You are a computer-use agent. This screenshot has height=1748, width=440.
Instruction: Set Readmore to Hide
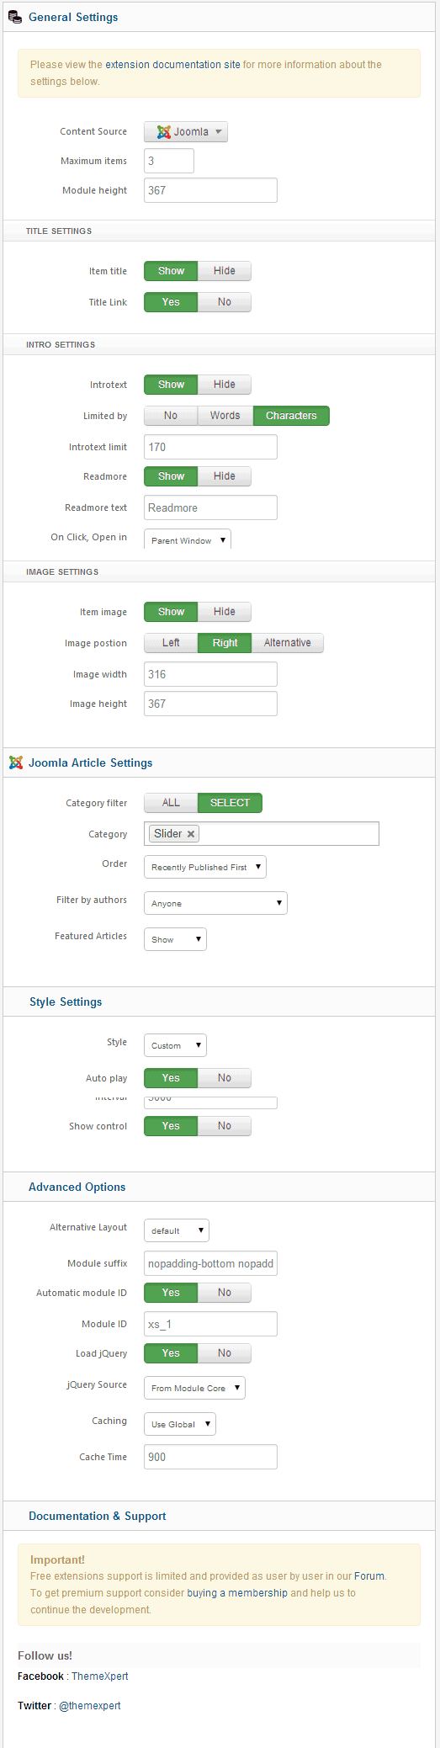click(225, 476)
